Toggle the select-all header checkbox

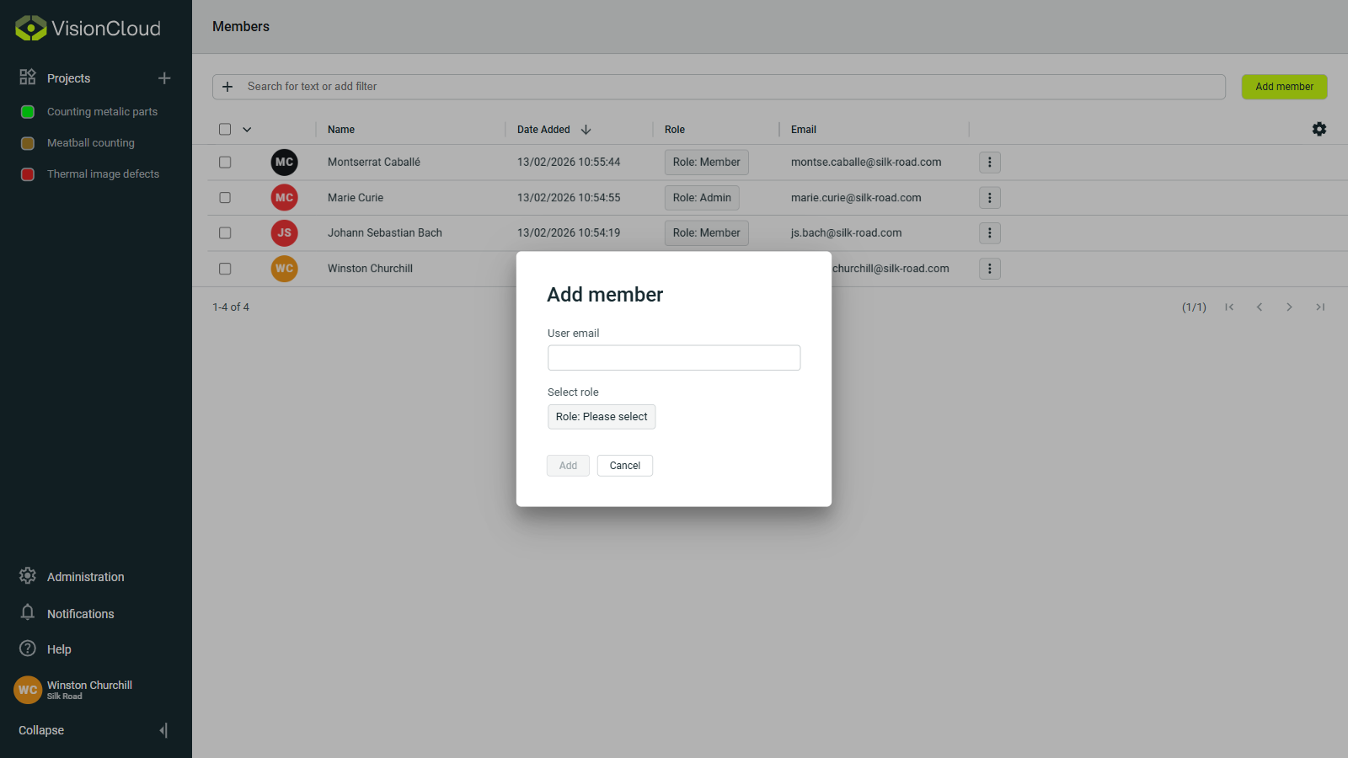point(225,130)
